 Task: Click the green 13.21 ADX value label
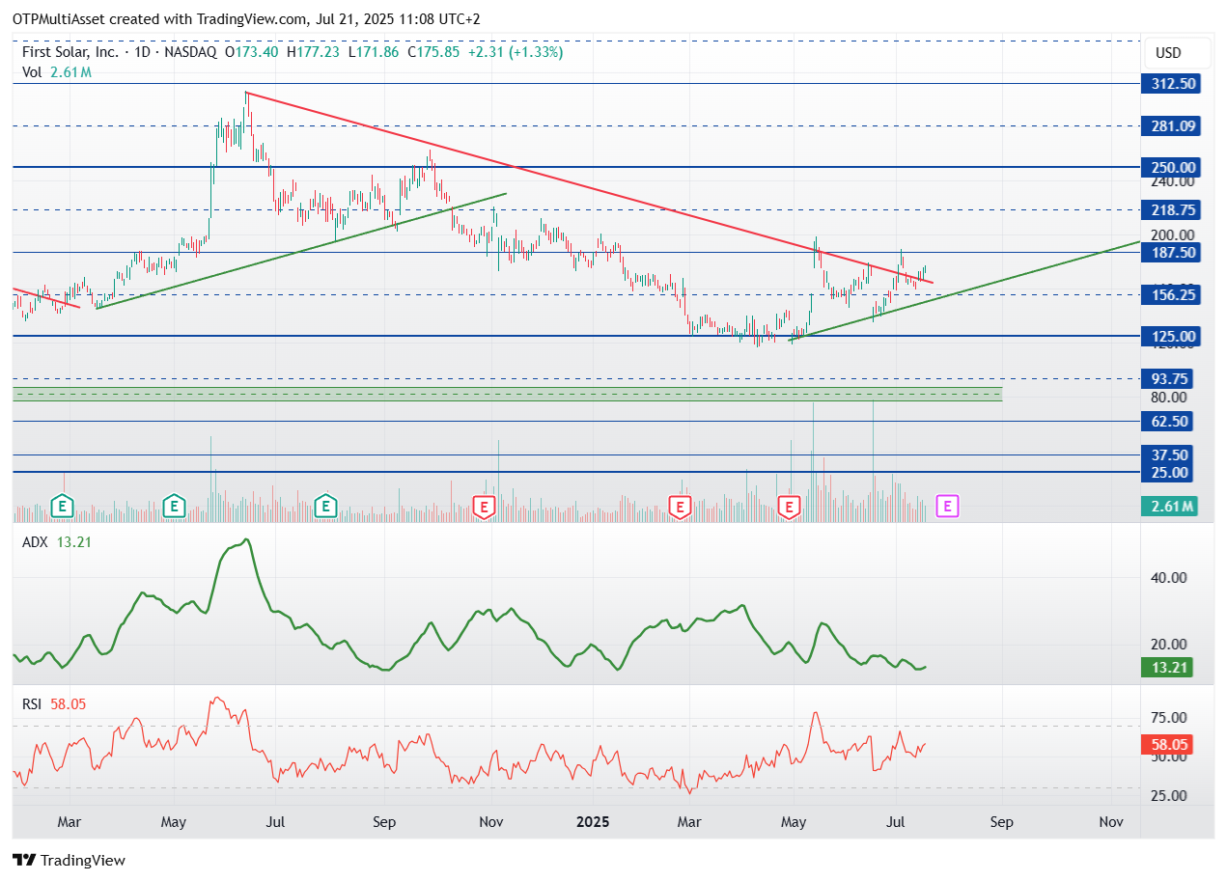click(1168, 668)
